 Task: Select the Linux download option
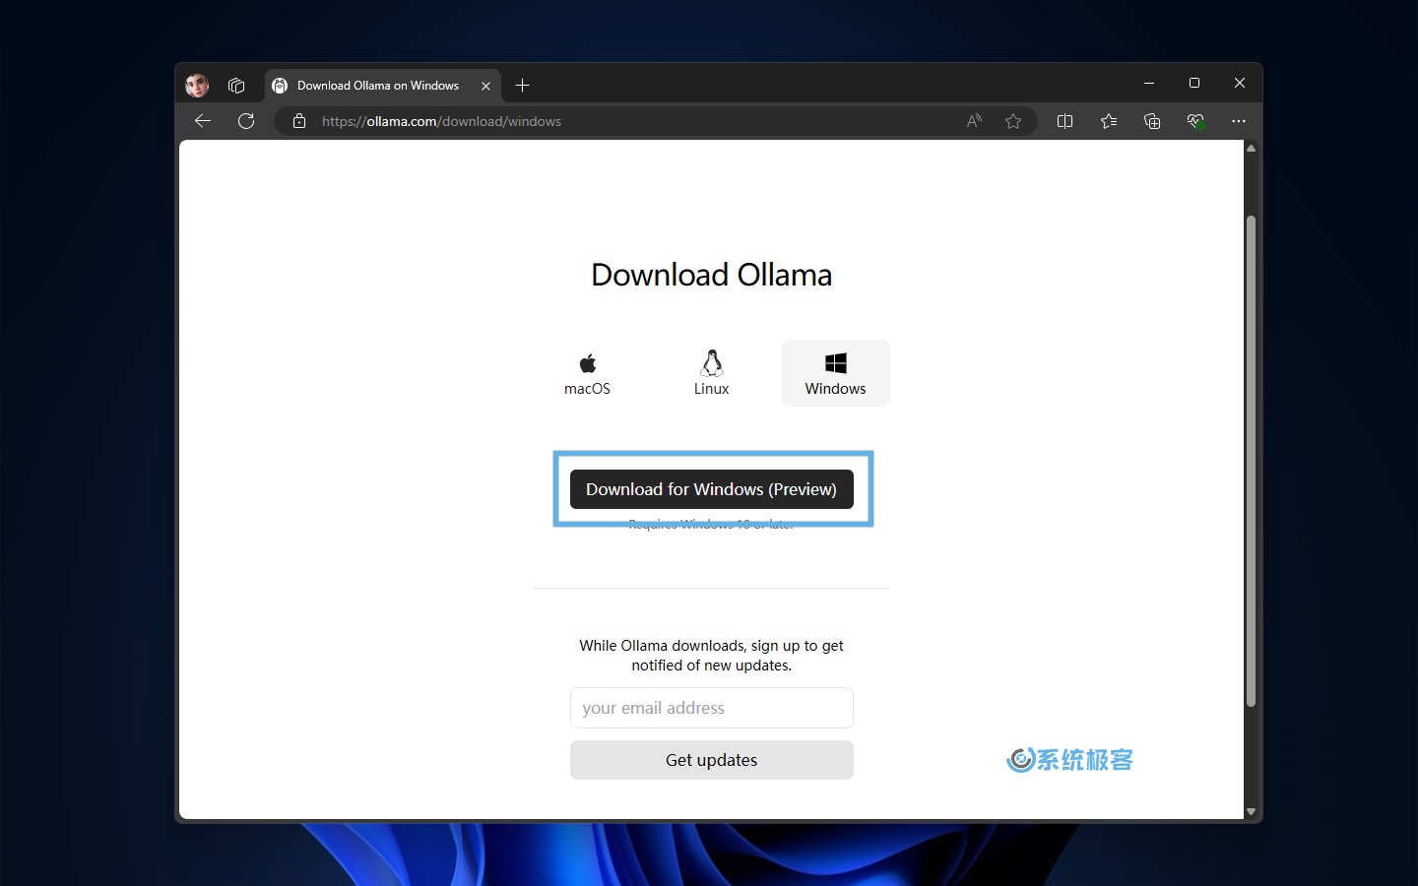click(x=711, y=373)
